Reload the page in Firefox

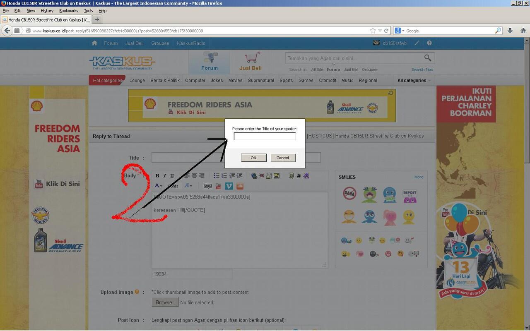[x=386, y=31]
